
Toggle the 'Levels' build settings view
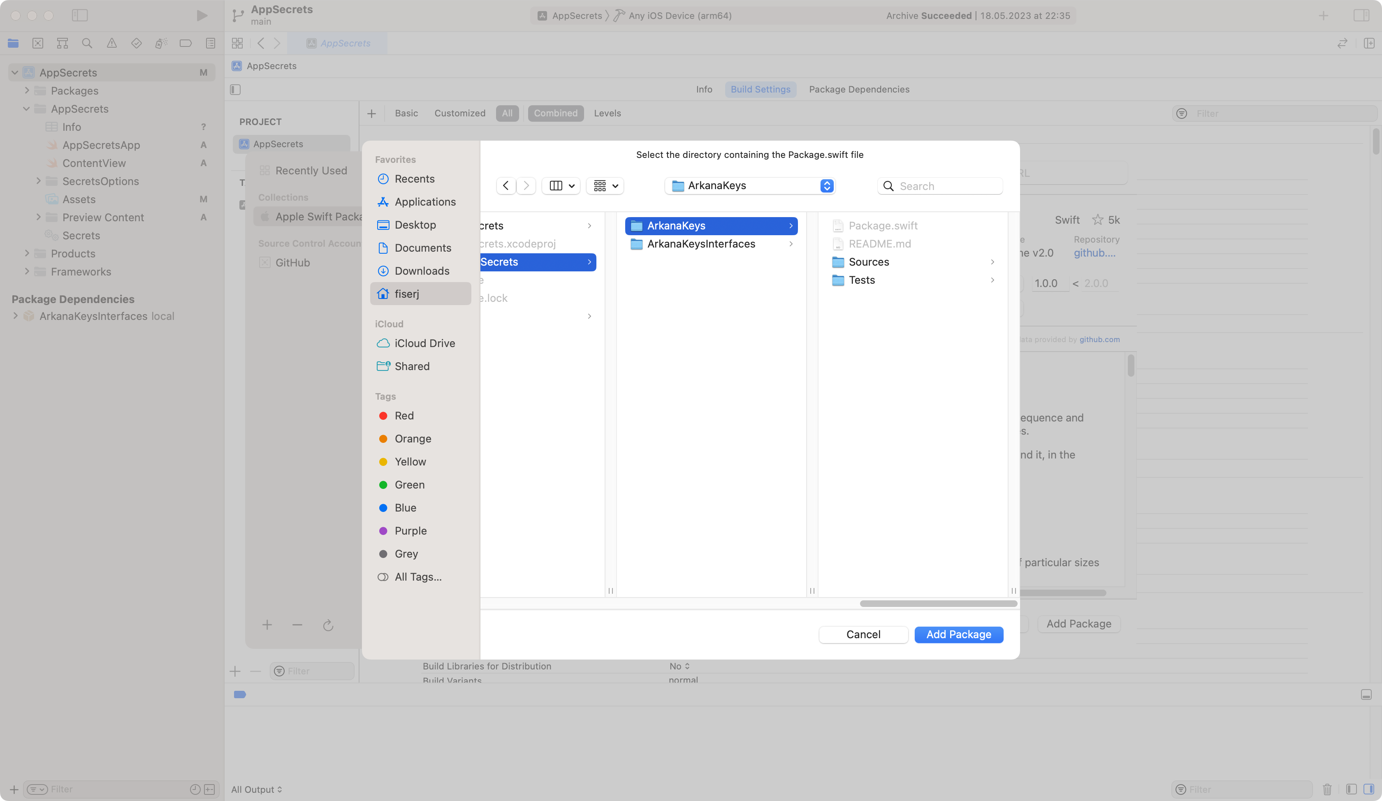[x=608, y=113]
